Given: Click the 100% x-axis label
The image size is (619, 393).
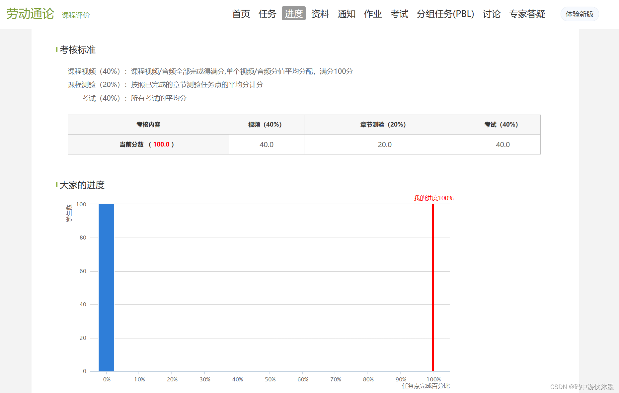Looking at the screenshot, I should tap(433, 379).
